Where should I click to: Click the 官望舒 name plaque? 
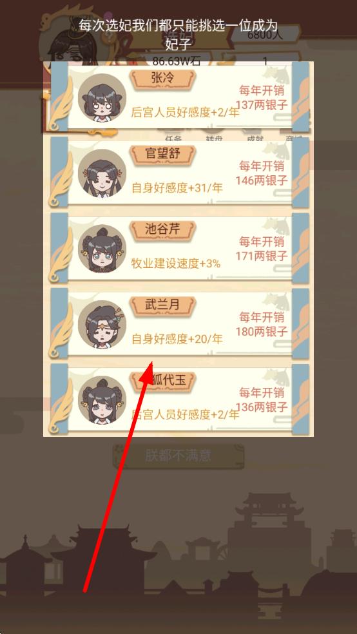(162, 155)
